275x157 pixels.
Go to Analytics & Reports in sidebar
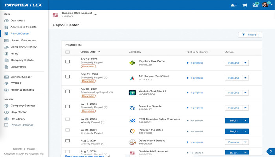click(23, 27)
